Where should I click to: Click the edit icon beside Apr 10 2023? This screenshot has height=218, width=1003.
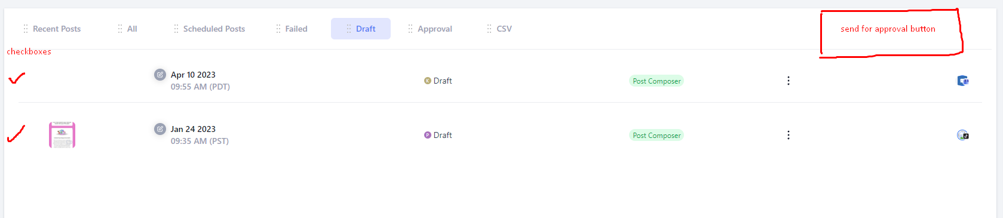160,75
